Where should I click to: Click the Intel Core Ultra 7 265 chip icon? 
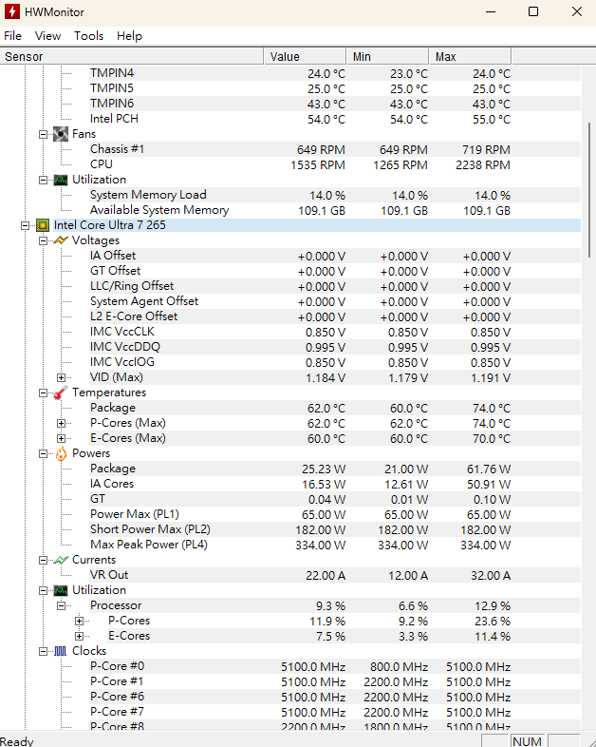tap(43, 225)
